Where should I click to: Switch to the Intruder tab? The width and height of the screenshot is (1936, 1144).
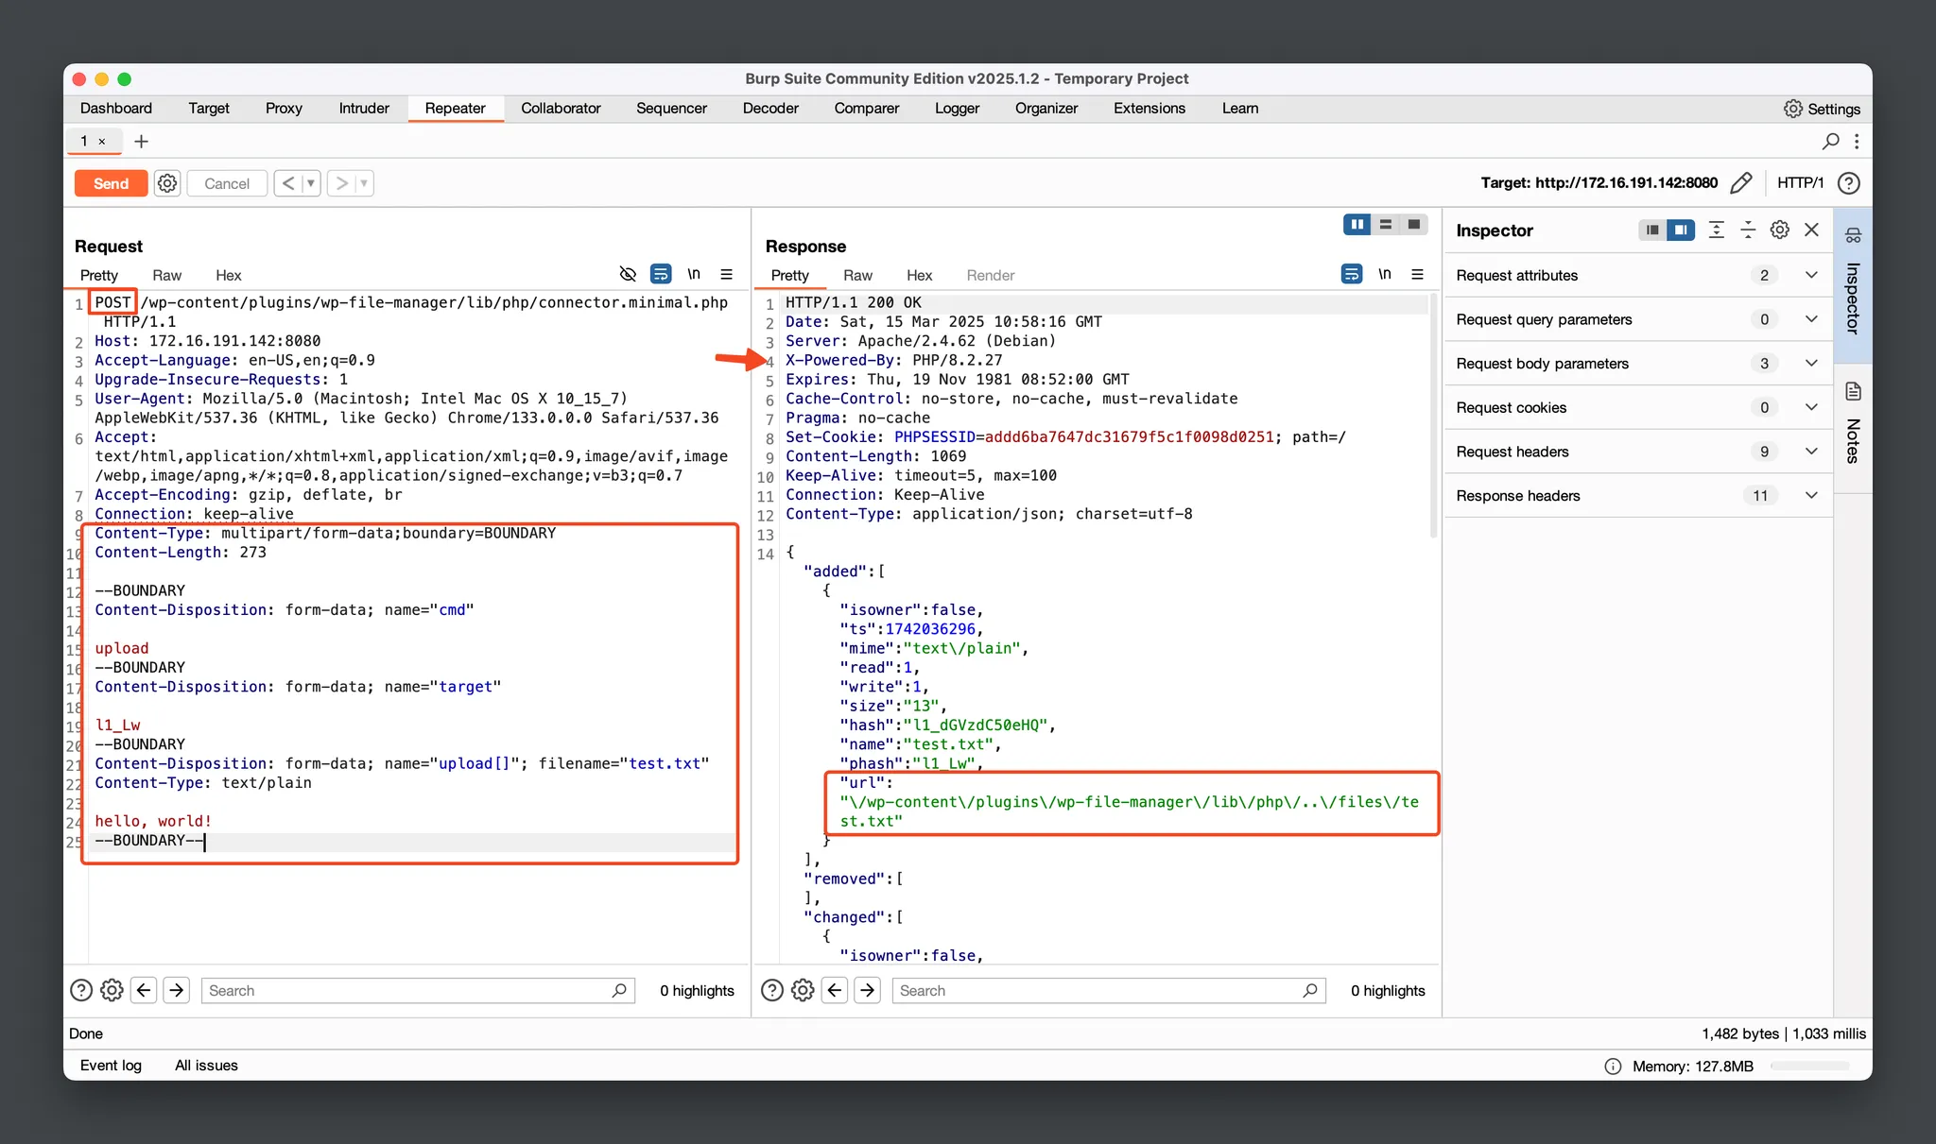click(364, 108)
